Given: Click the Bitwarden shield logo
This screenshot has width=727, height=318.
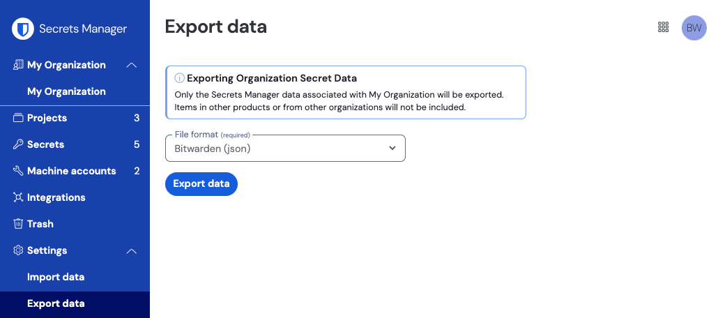Looking at the screenshot, I should 24,29.
